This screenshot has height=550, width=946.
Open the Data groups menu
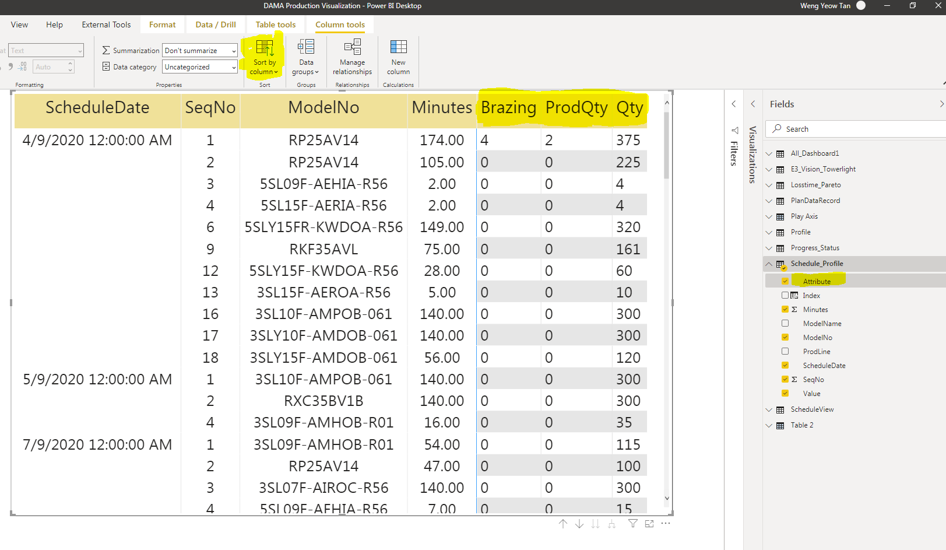tap(306, 58)
